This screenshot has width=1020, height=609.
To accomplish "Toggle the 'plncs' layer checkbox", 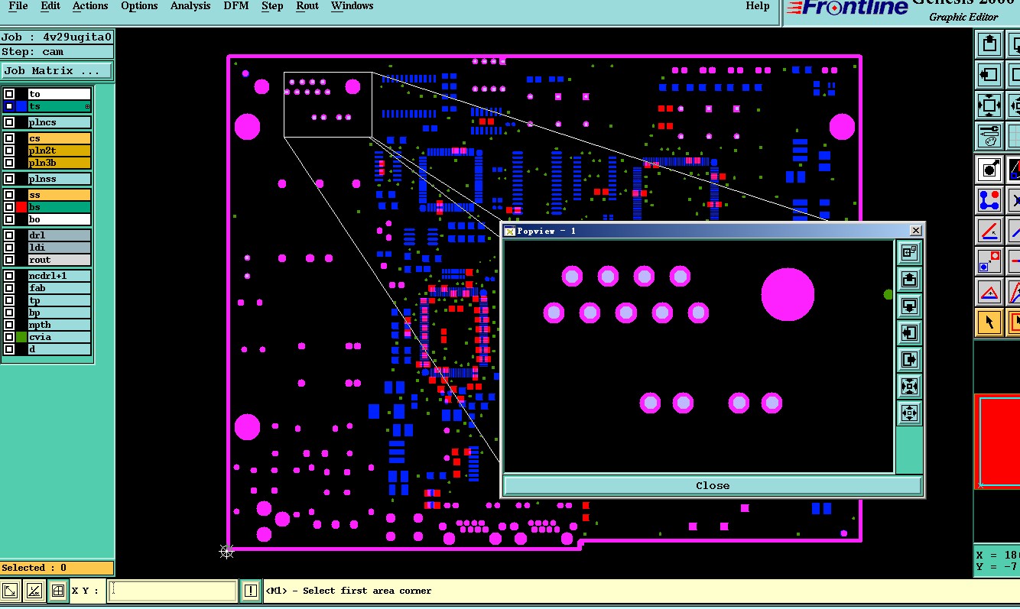I will pyautogui.click(x=9, y=122).
